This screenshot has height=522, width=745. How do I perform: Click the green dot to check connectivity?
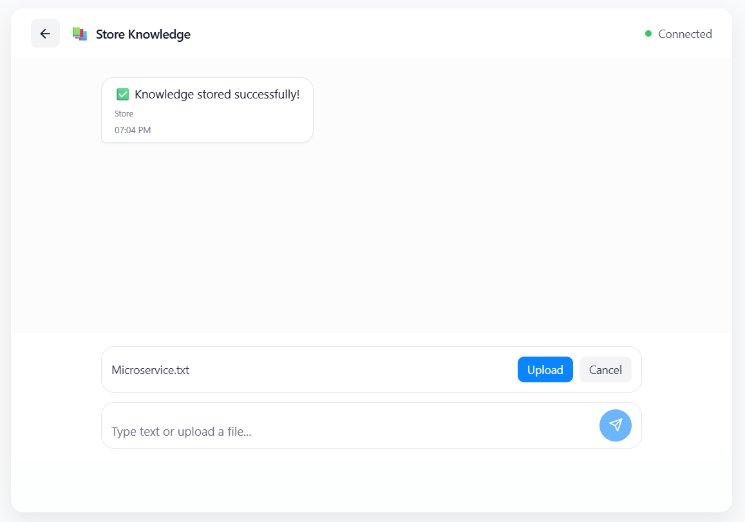(649, 33)
